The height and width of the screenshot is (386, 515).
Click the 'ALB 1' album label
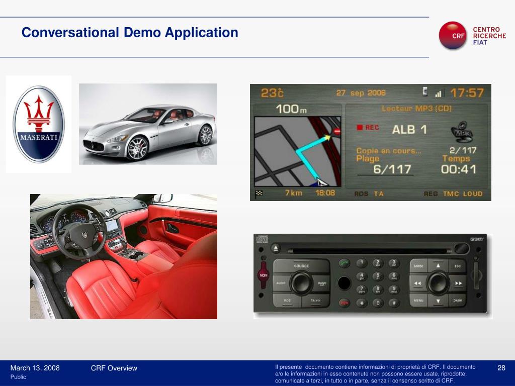[x=409, y=130]
